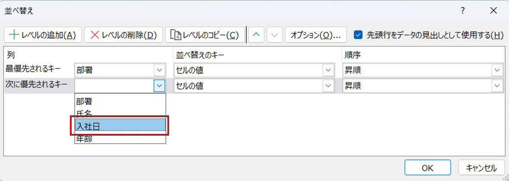This screenshot has width=510, height=181.
Task: Close the 並べ替え dialog
Action: click(x=494, y=11)
